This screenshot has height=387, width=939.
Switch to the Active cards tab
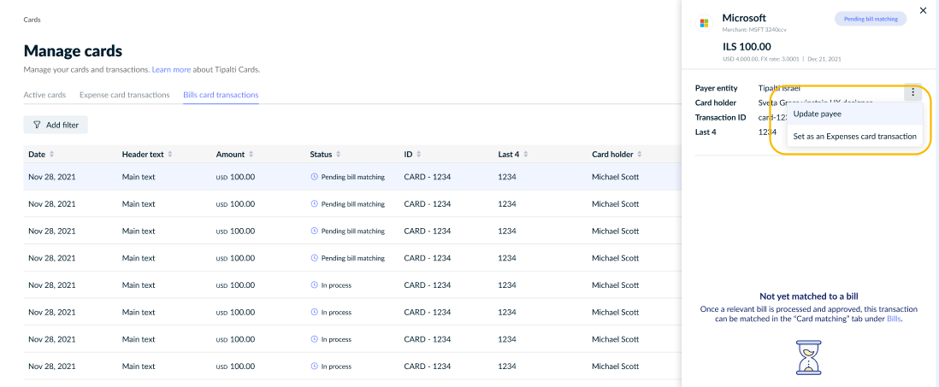pos(44,95)
